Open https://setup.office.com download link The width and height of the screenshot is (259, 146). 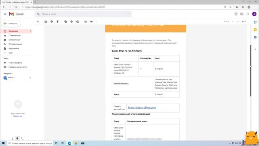[x=142, y=107]
